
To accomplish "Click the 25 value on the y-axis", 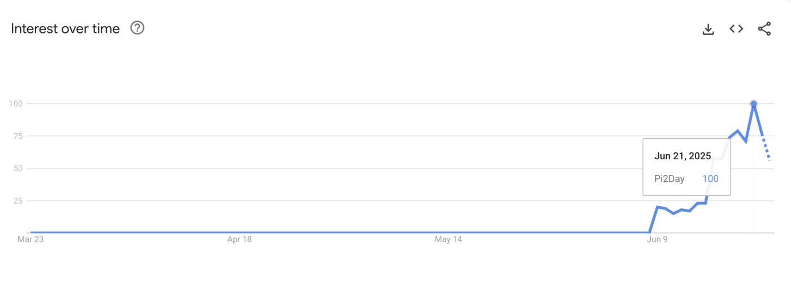I will point(18,200).
